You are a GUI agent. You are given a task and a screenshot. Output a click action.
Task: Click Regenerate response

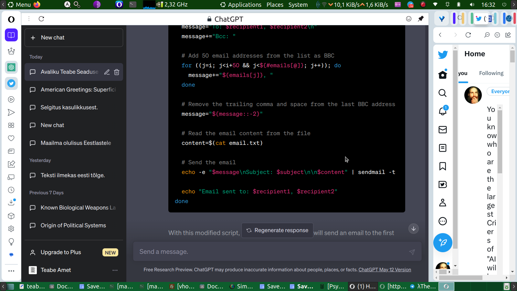coord(277,230)
